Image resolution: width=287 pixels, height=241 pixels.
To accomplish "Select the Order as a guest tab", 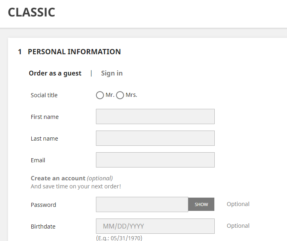I will click(55, 73).
